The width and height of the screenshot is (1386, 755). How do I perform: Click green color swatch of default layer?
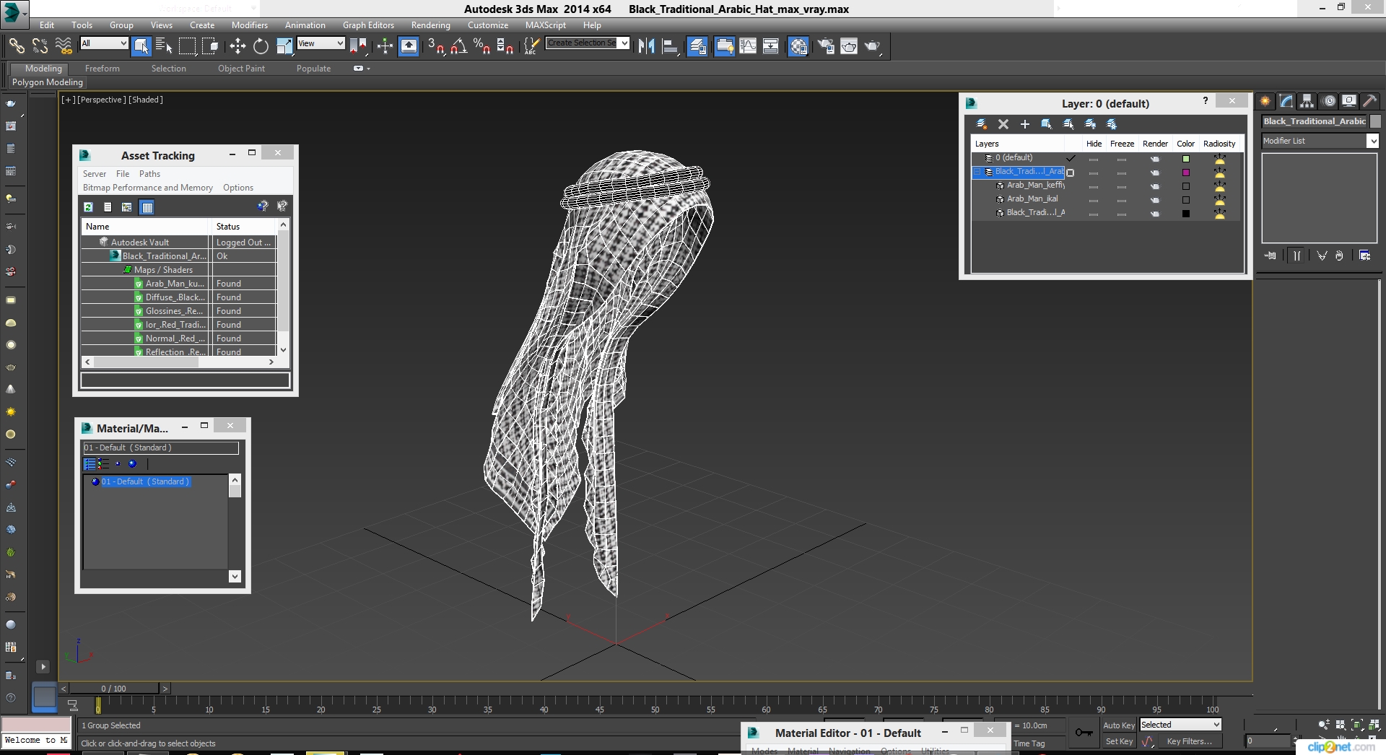1185,159
